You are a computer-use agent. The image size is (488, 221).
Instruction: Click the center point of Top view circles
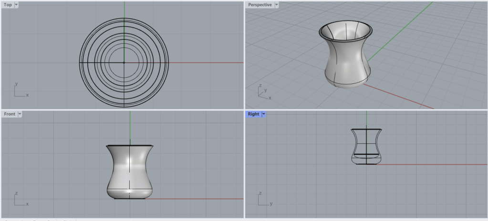pos(124,62)
